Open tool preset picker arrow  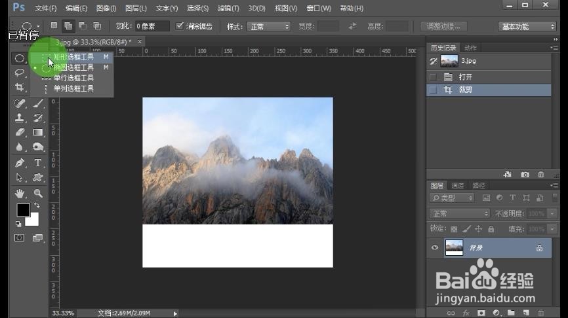click(38, 26)
